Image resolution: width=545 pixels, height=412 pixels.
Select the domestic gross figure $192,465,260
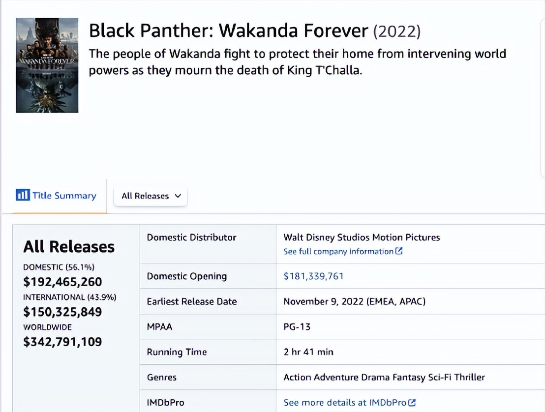click(x=62, y=282)
